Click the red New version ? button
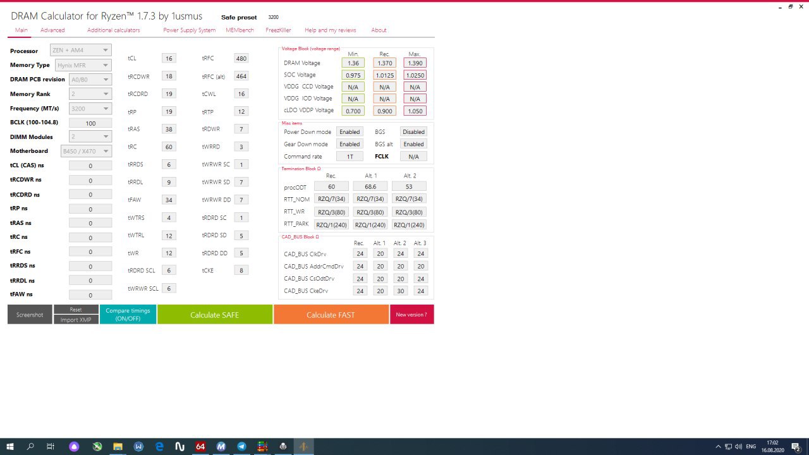 411,314
